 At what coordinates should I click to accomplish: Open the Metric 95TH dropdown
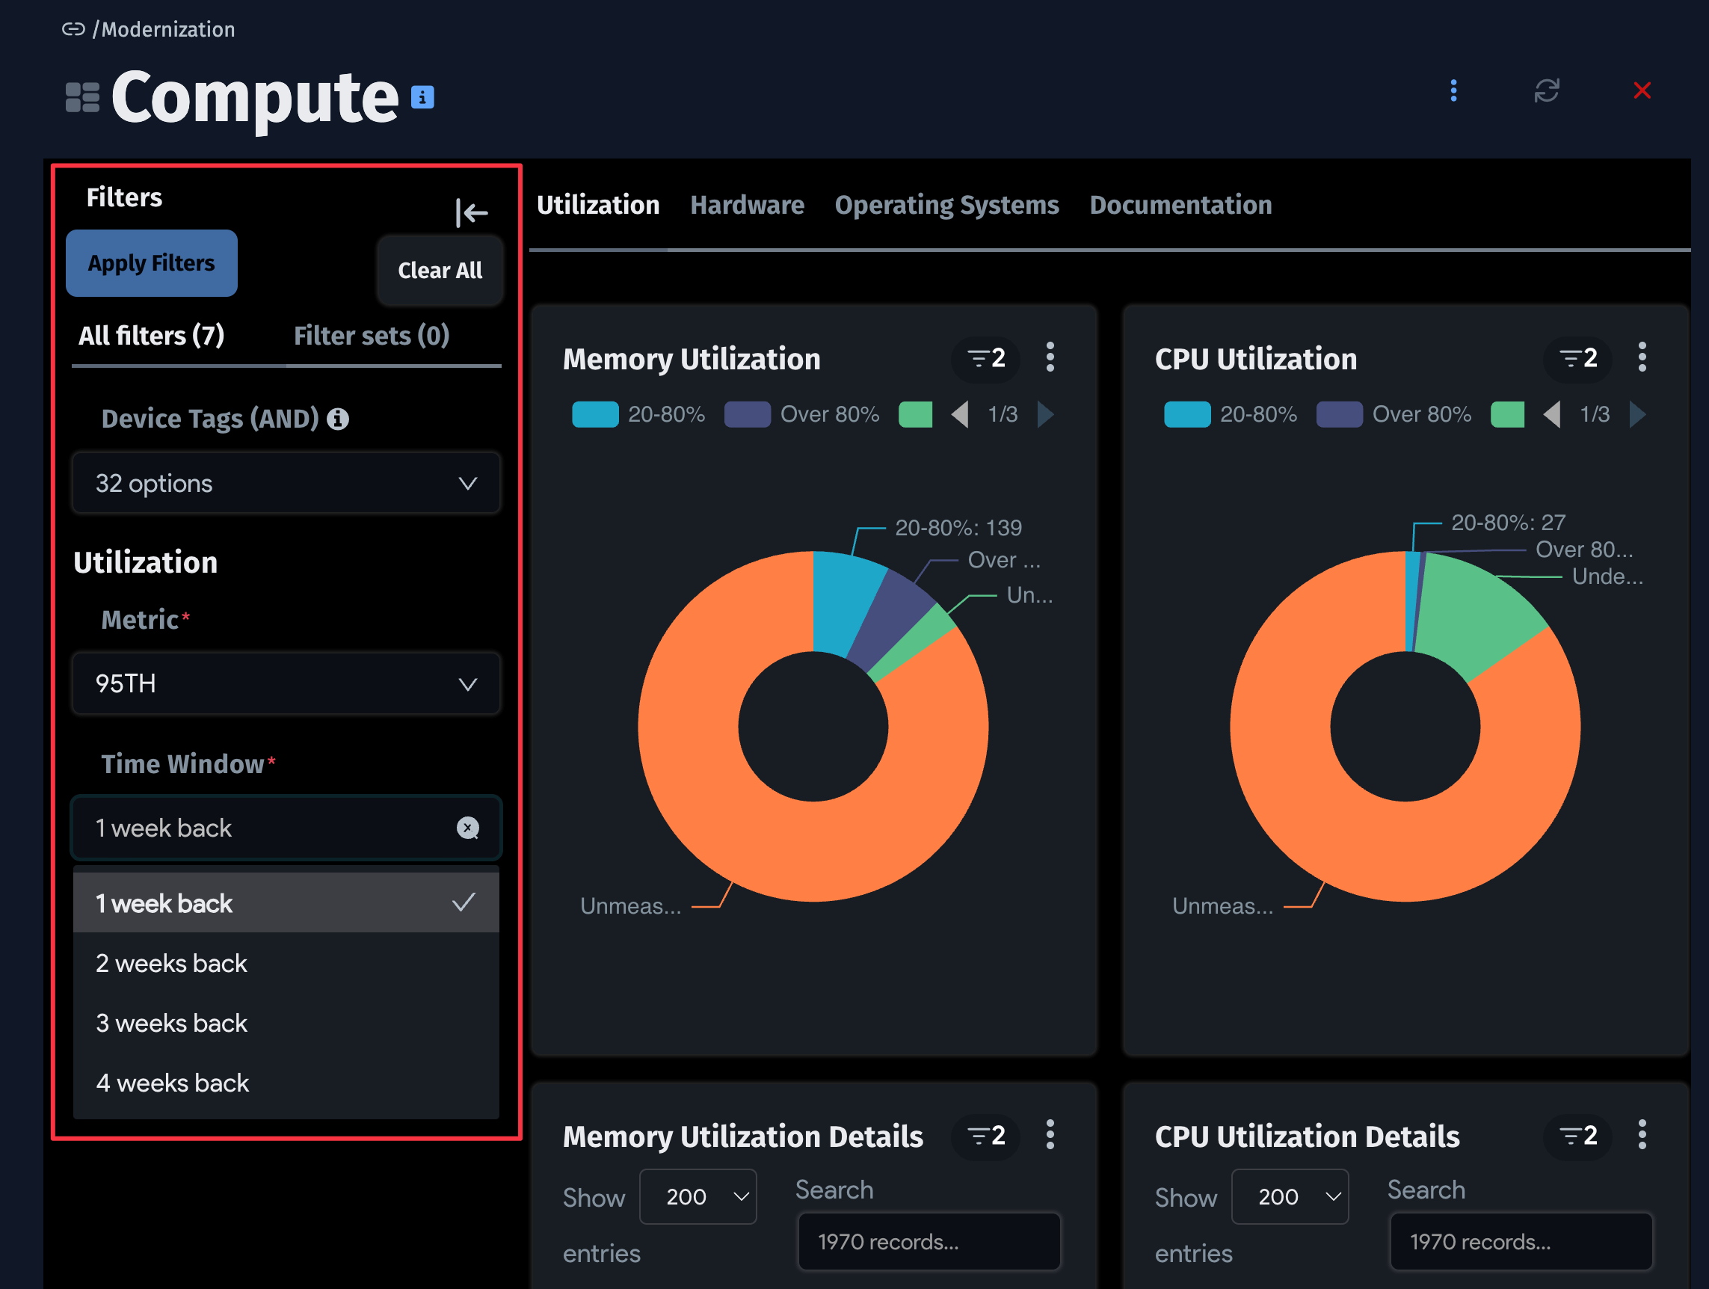[x=286, y=683]
